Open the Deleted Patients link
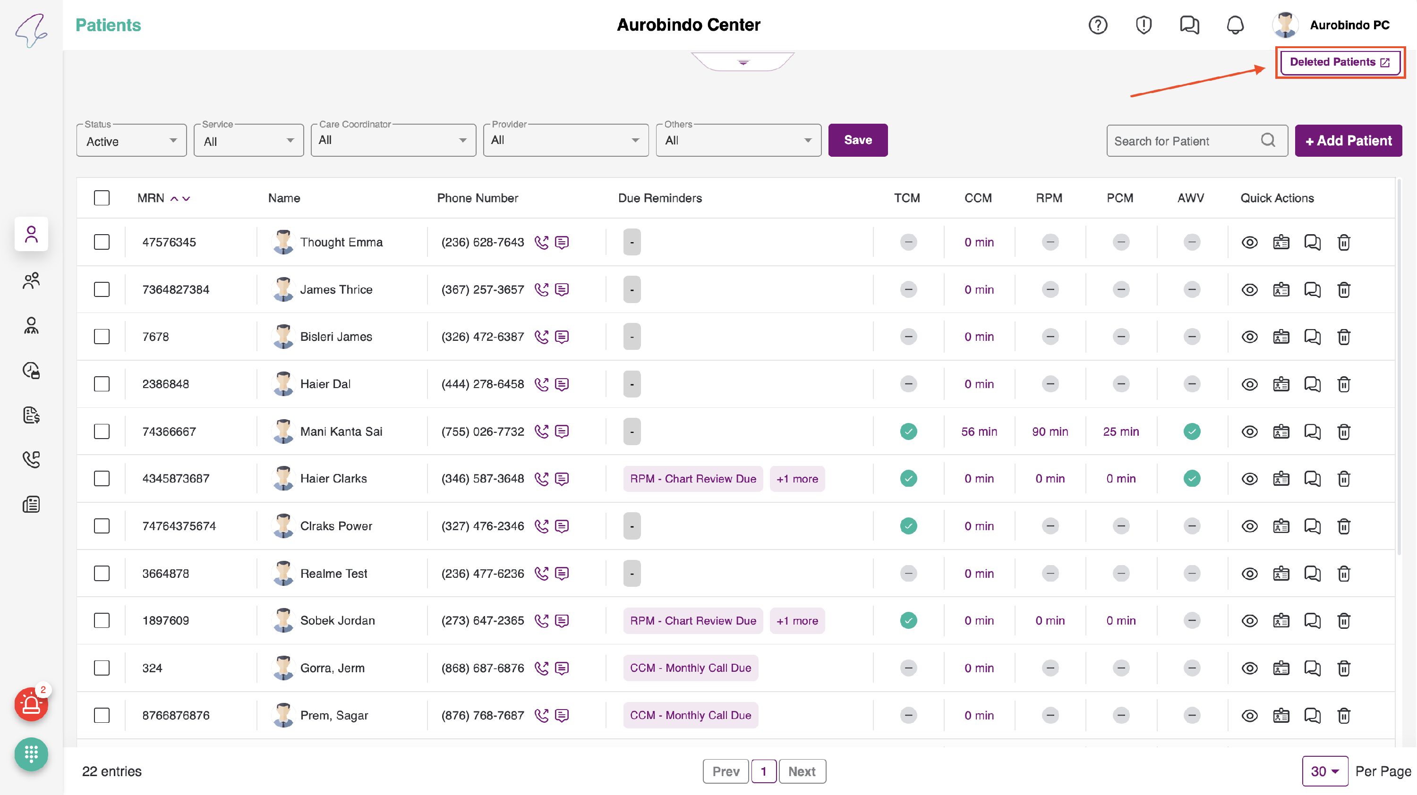The image size is (1417, 795). [x=1339, y=62]
